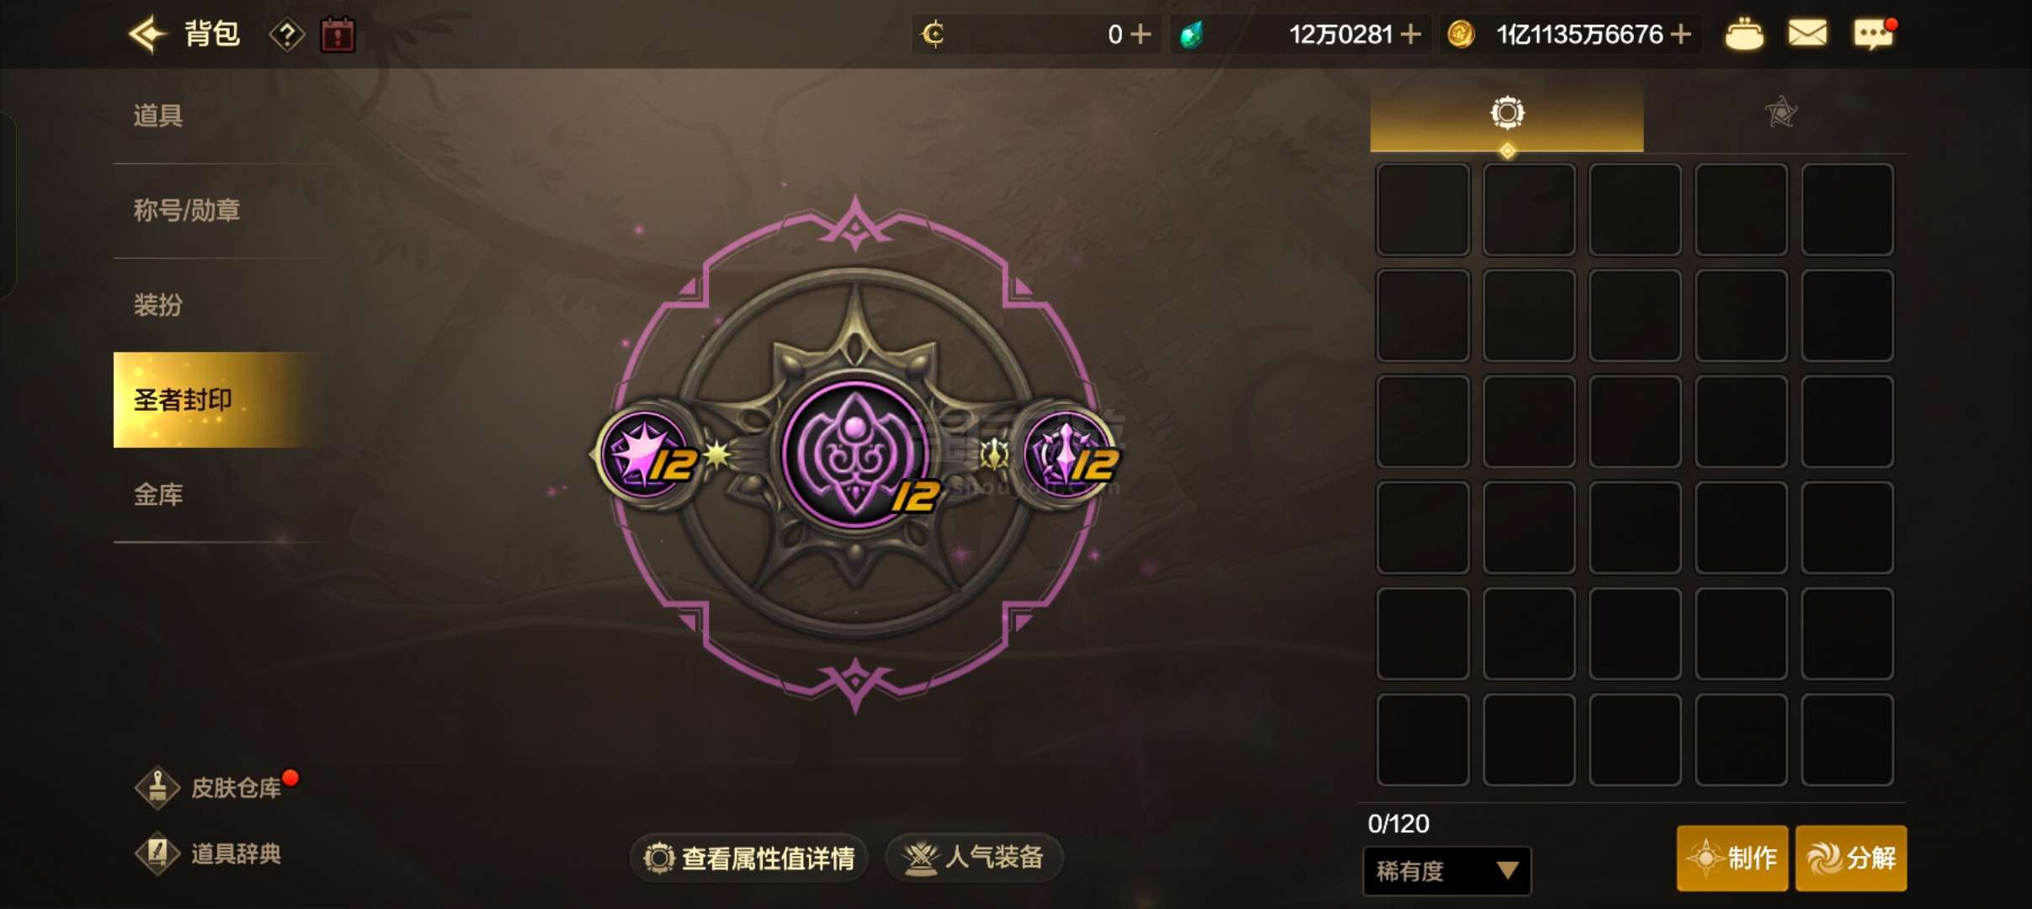Add more gold coins with plus button

pos(1681,35)
